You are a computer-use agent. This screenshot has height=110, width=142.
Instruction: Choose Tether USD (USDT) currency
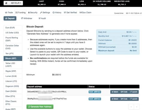click(13, 65)
